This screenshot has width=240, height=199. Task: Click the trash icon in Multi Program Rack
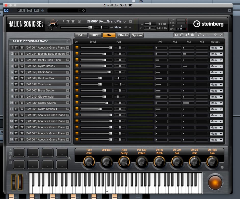[68, 42]
